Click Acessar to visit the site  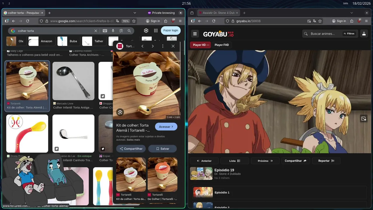tap(166, 127)
